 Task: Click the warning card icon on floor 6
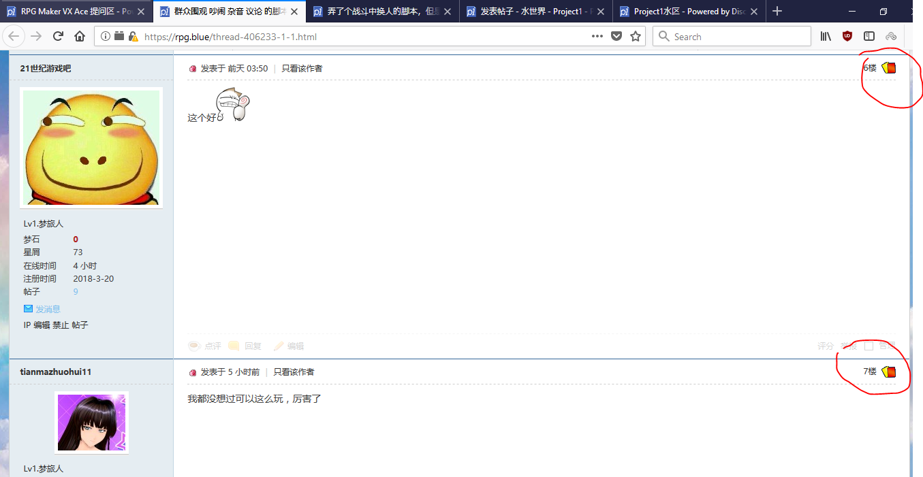[888, 68]
